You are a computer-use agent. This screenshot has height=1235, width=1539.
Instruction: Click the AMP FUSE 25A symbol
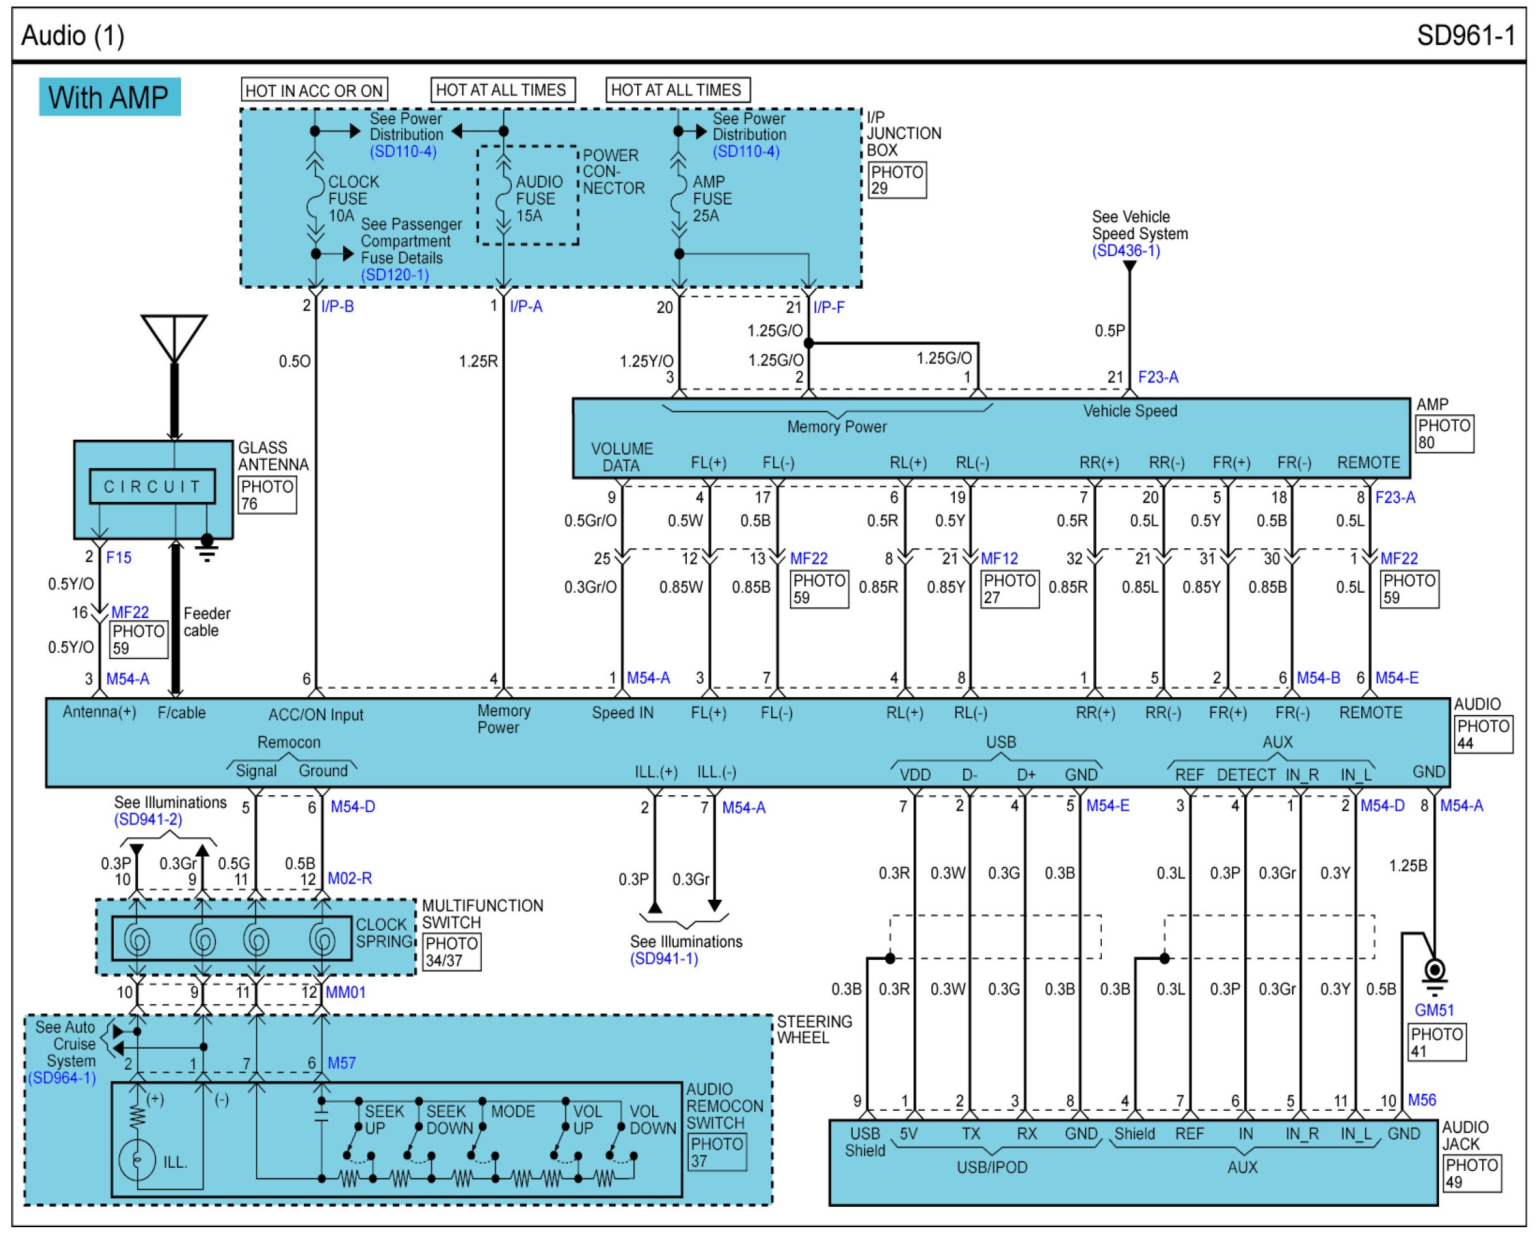pyautogui.click(x=679, y=199)
